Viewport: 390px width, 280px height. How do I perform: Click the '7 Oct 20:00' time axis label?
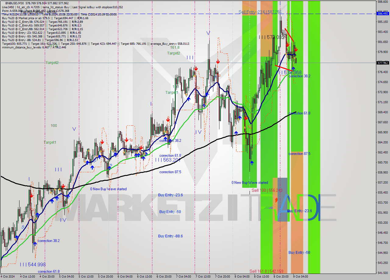222,277
